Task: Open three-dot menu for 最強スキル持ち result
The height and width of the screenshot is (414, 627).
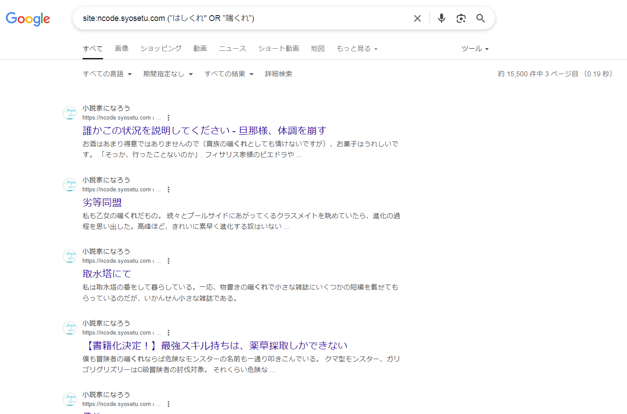Action: click(x=169, y=333)
